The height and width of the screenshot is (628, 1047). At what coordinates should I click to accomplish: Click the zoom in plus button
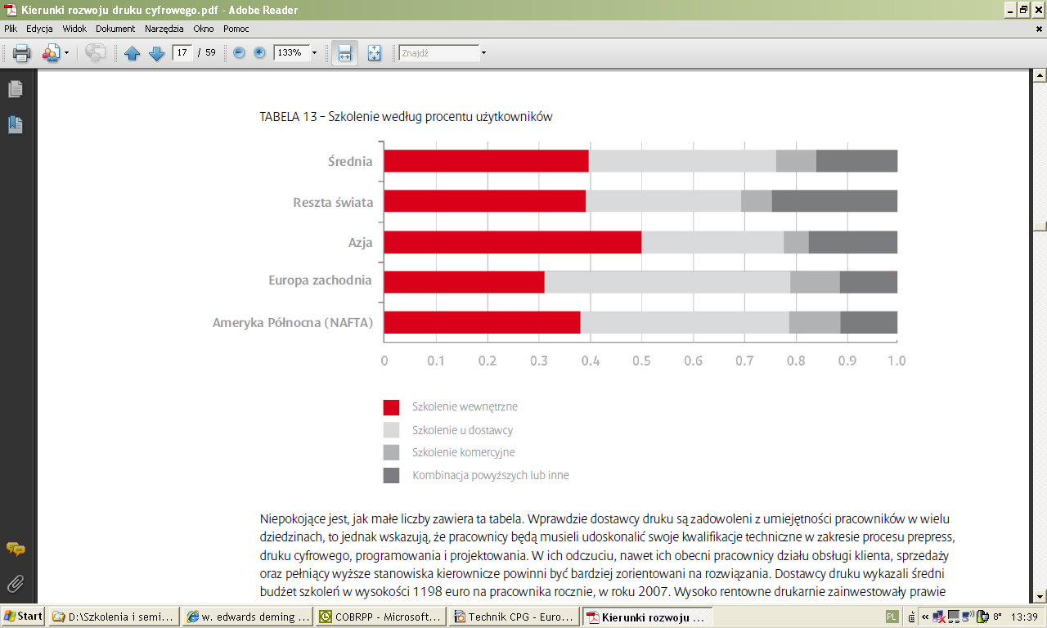tap(259, 52)
